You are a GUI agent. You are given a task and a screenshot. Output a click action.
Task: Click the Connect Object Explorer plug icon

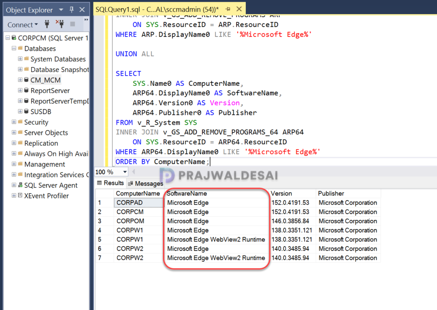click(x=47, y=24)
